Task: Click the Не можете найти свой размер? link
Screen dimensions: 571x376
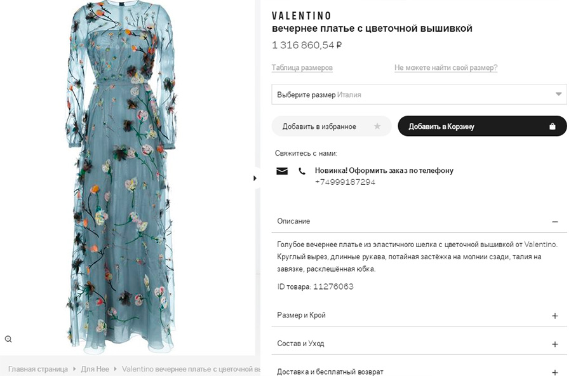Action: (445, 67)
